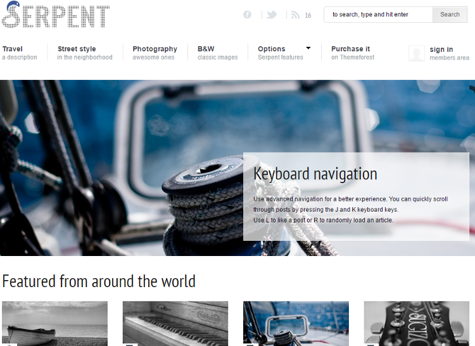The width and height of the screenshot is (475, 346).
Task: Open the guitar headstock thumbnail
Action: tap(417, 323)
